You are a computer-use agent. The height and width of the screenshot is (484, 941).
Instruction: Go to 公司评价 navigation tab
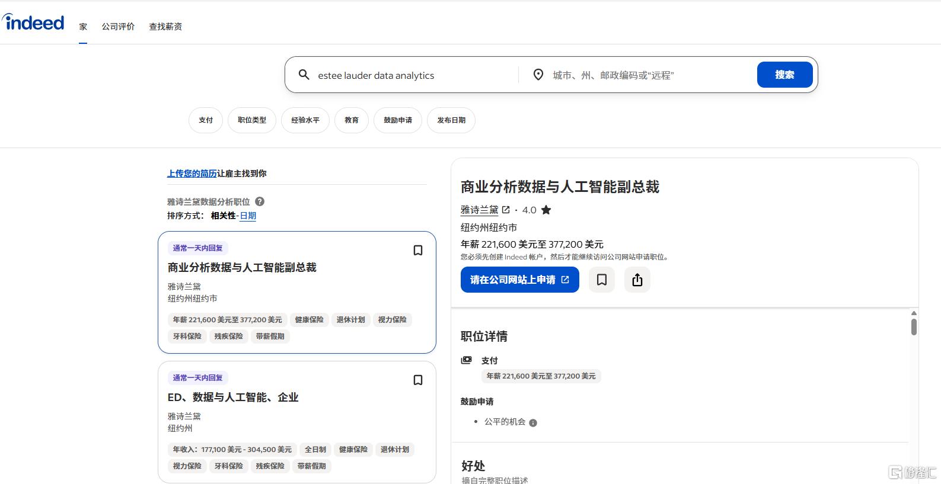(x=118, y=27)
